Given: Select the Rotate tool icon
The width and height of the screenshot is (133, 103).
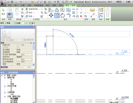Looking at the screenshot, I should point(63,15).
